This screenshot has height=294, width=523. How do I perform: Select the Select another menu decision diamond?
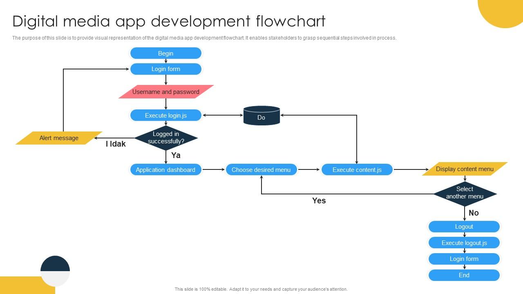tap(464, 193)
